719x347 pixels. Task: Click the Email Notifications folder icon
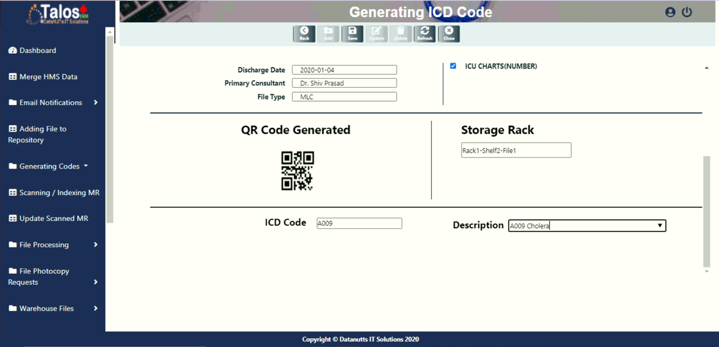[13, 102]
